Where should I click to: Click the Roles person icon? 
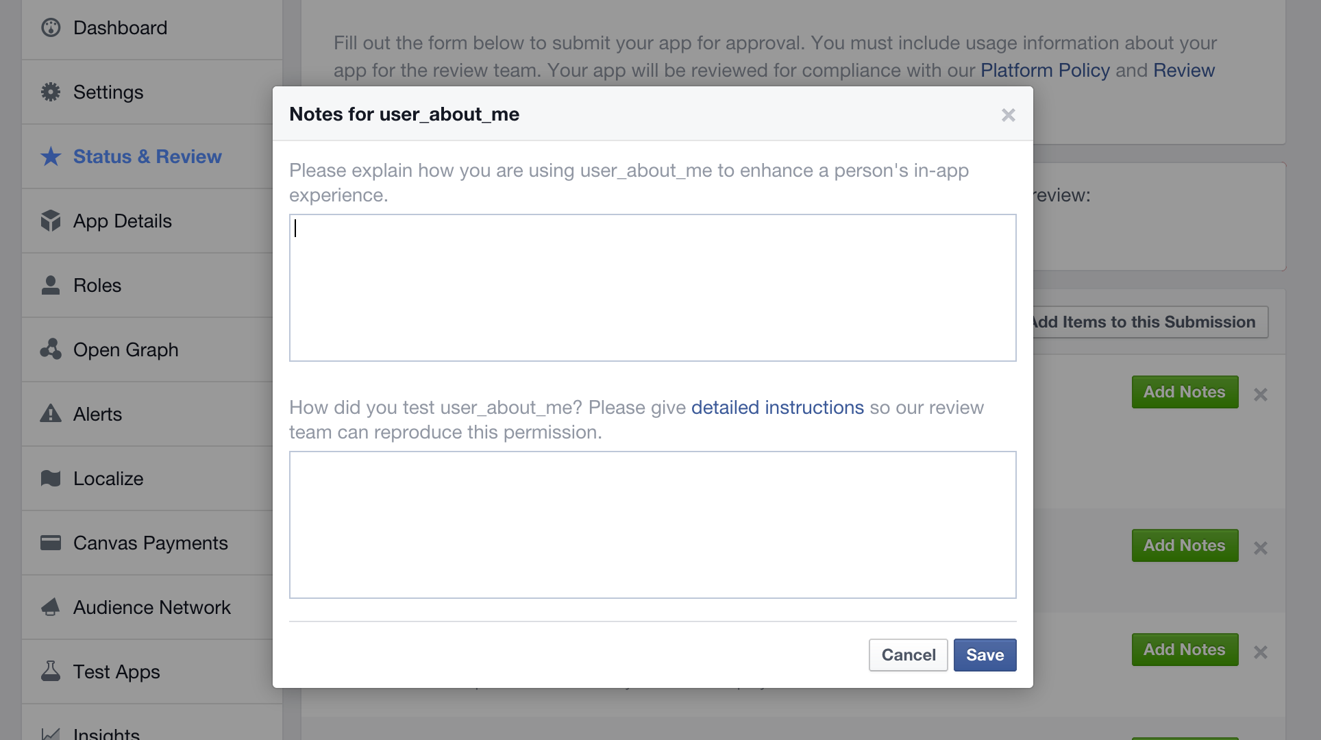[x=51, y=285]
